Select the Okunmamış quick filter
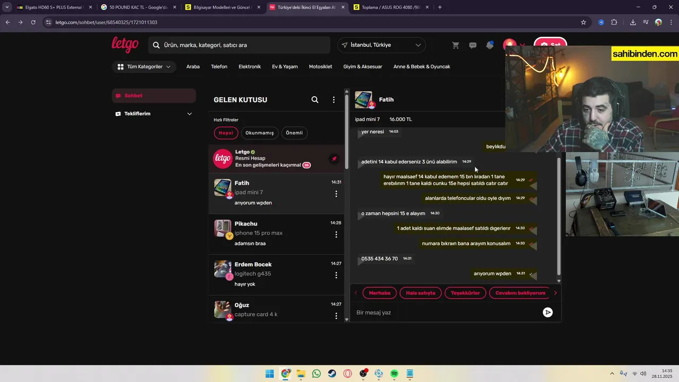 259,133
